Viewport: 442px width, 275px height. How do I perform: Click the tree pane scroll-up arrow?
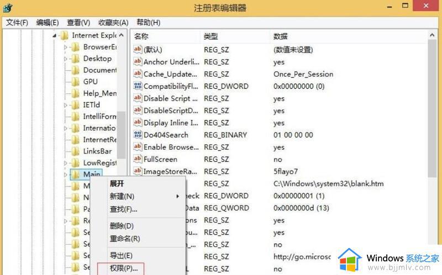[x=122, y=35]
